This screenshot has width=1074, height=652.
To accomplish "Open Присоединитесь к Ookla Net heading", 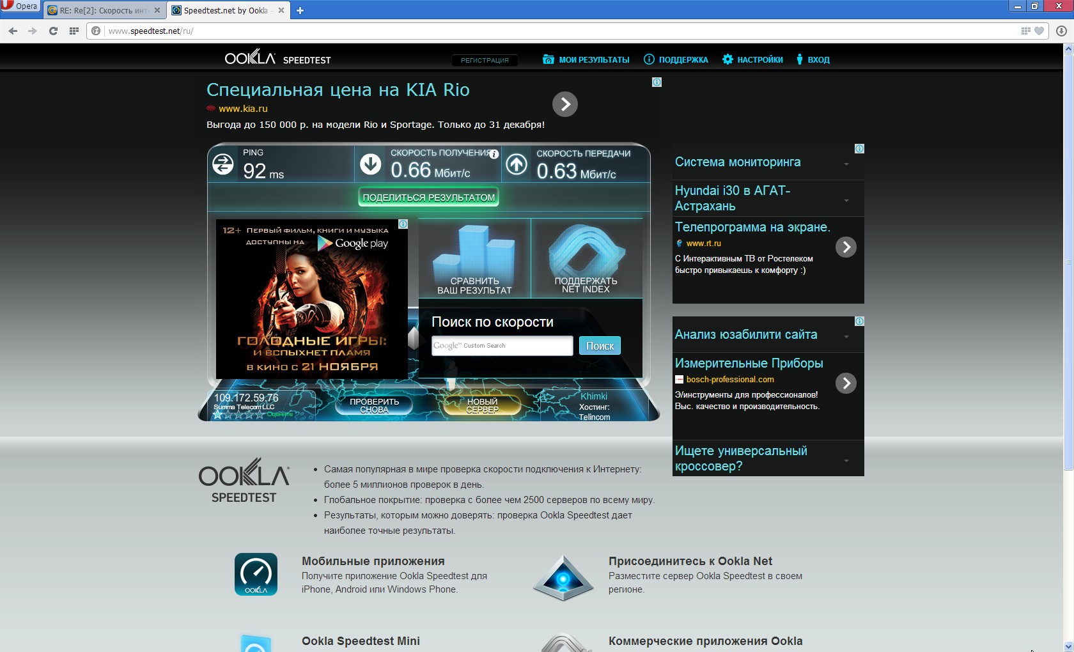I will [x=690, y=561].
